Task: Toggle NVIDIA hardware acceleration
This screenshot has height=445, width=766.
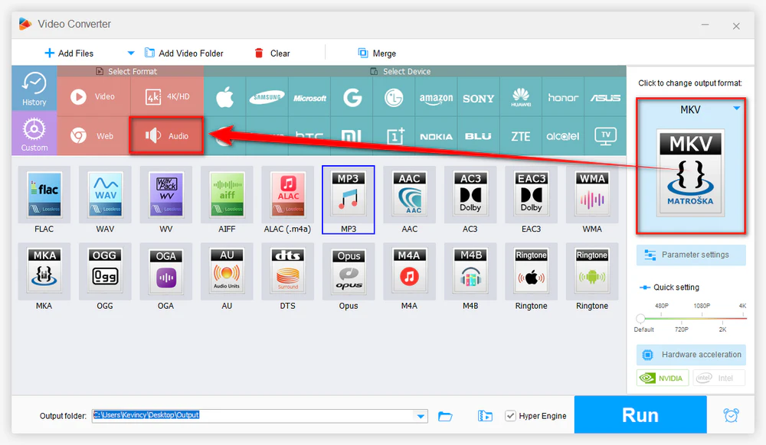Action: [x=663, y=378]
